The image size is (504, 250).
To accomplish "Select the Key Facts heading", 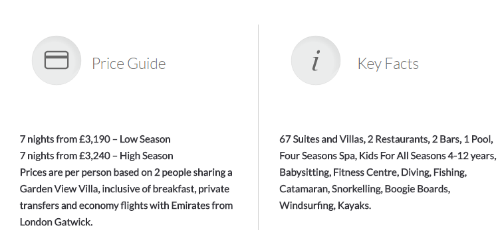I will (x=388, y=64).
